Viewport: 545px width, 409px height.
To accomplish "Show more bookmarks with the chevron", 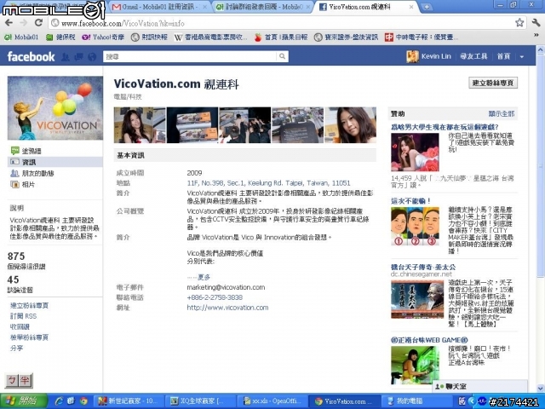I will tap(536, 36).
